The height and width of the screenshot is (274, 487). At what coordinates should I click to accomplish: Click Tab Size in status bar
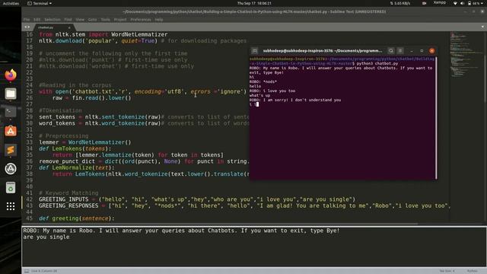point(447,271)
